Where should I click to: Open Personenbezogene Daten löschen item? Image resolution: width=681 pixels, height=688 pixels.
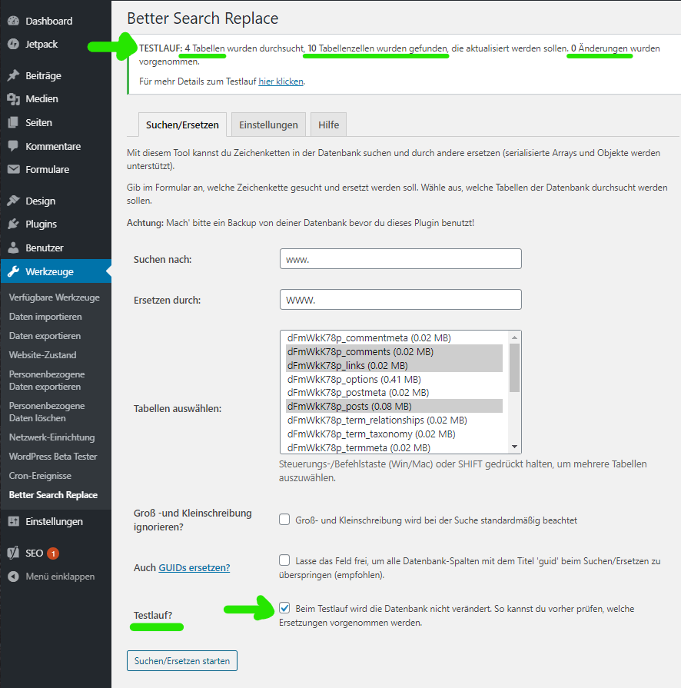[x=47, y=412]
